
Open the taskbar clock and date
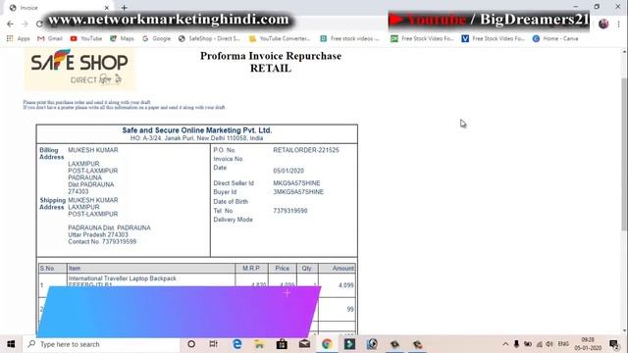[588, 344]
